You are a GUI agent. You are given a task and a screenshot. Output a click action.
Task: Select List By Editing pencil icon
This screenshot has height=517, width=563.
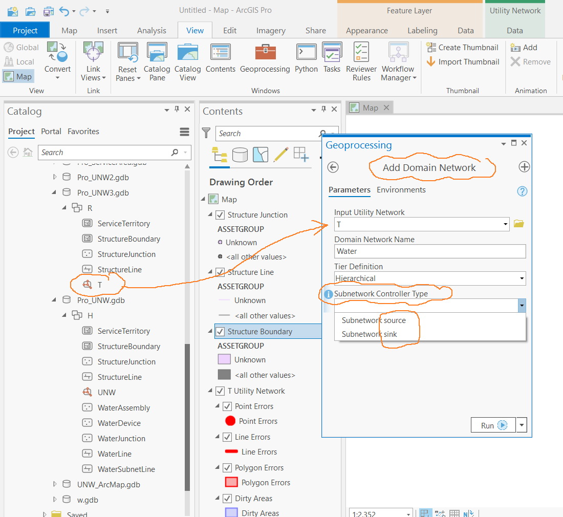pyautogui.click(x=281, y=155)
